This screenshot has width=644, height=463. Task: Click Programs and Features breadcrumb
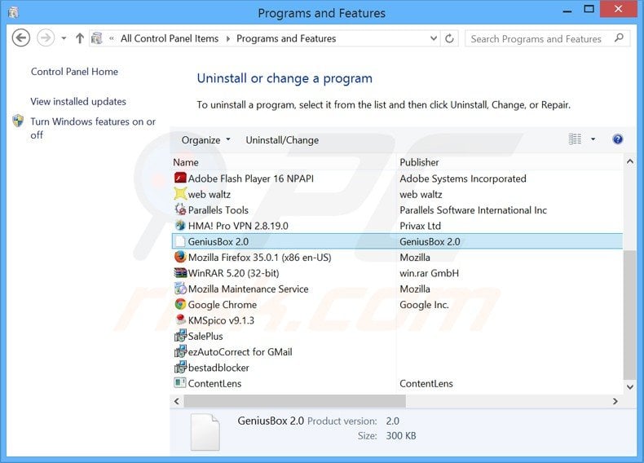tap(286, 38)
